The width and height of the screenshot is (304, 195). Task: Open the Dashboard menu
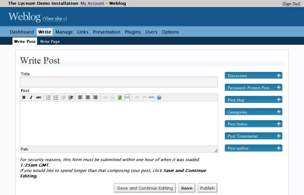(22, 32)
